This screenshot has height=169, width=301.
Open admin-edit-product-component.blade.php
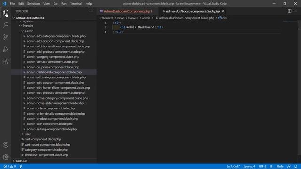pos(55,93)
